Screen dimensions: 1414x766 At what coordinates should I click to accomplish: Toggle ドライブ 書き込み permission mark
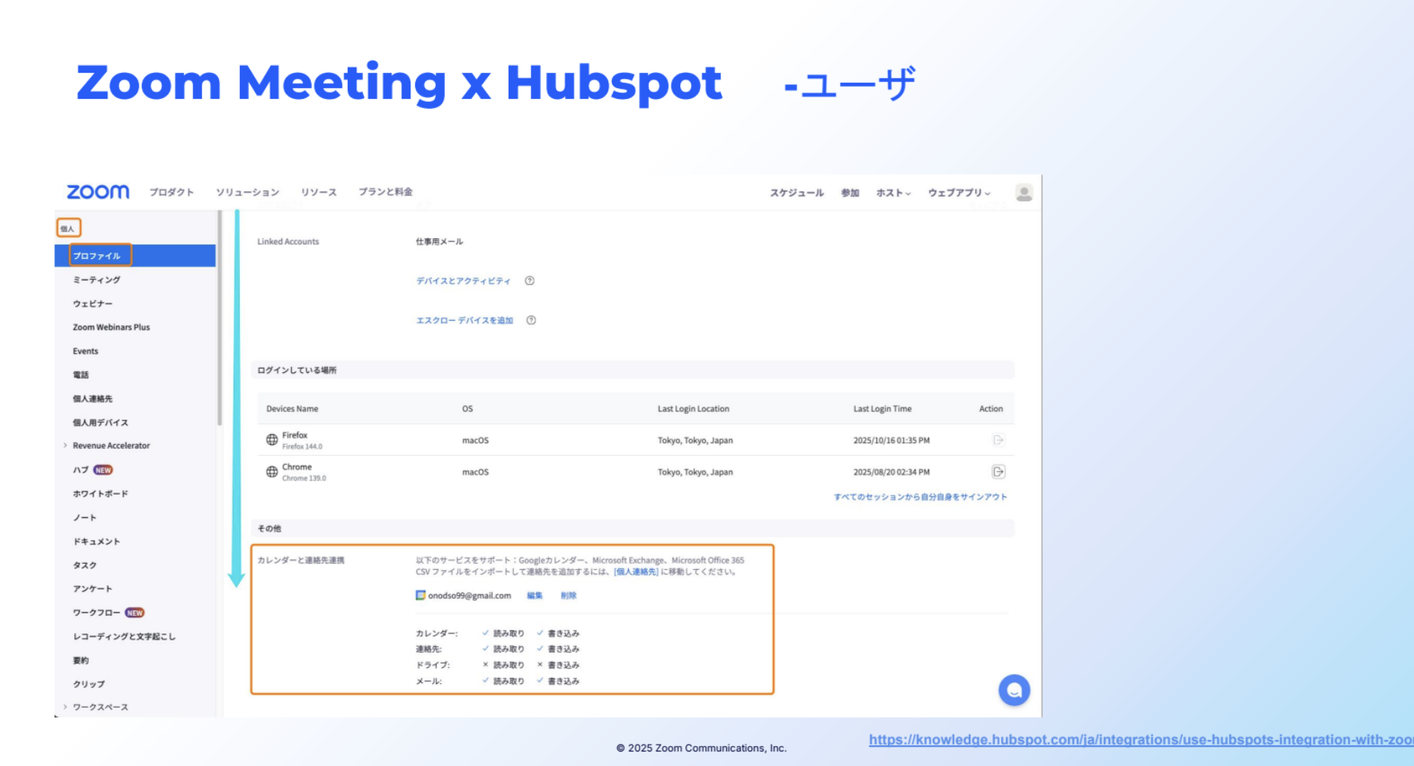tap(540, 665)
